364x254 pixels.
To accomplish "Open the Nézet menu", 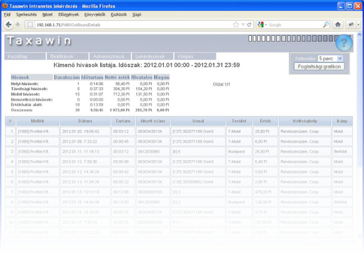I will (47, 15).
